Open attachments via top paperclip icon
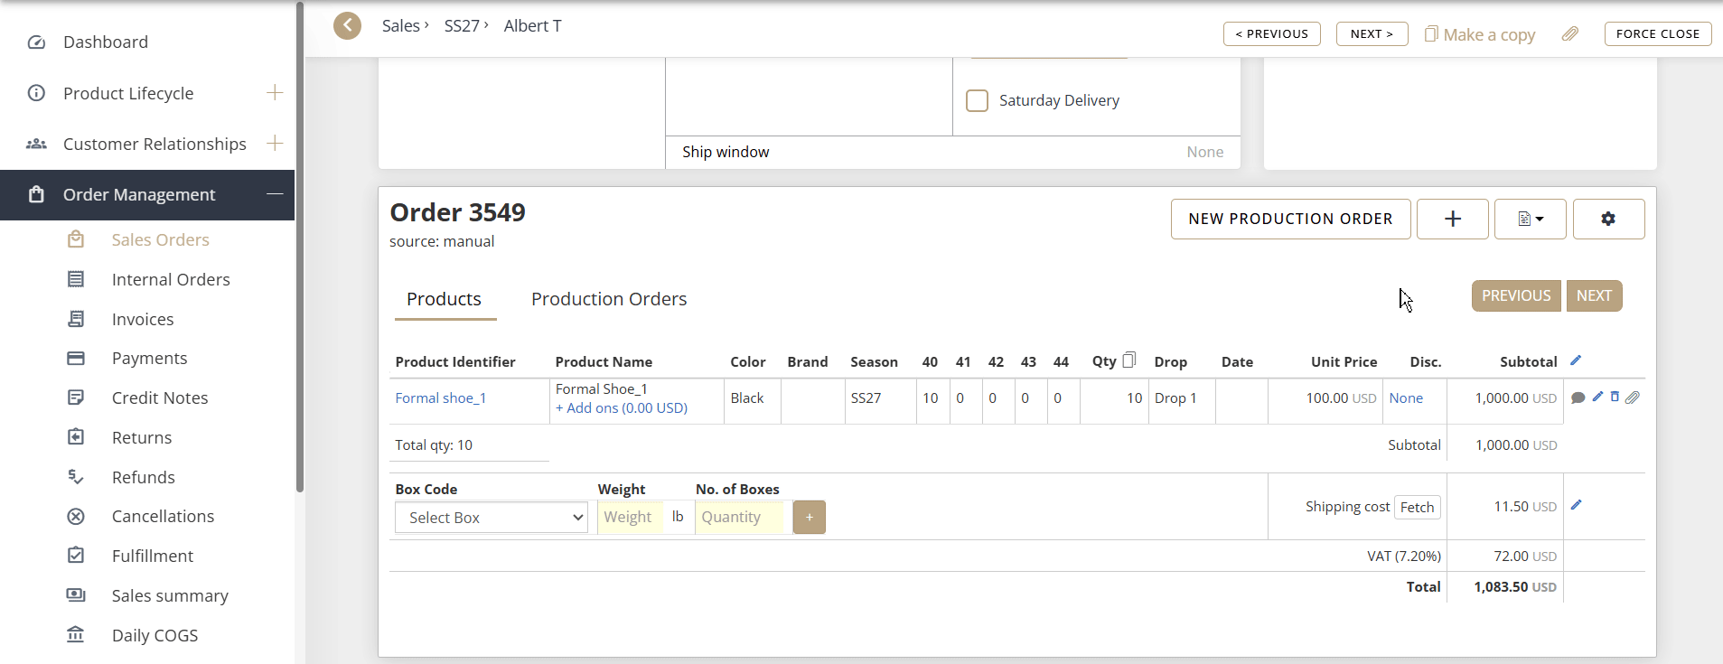 point(1570,34)
